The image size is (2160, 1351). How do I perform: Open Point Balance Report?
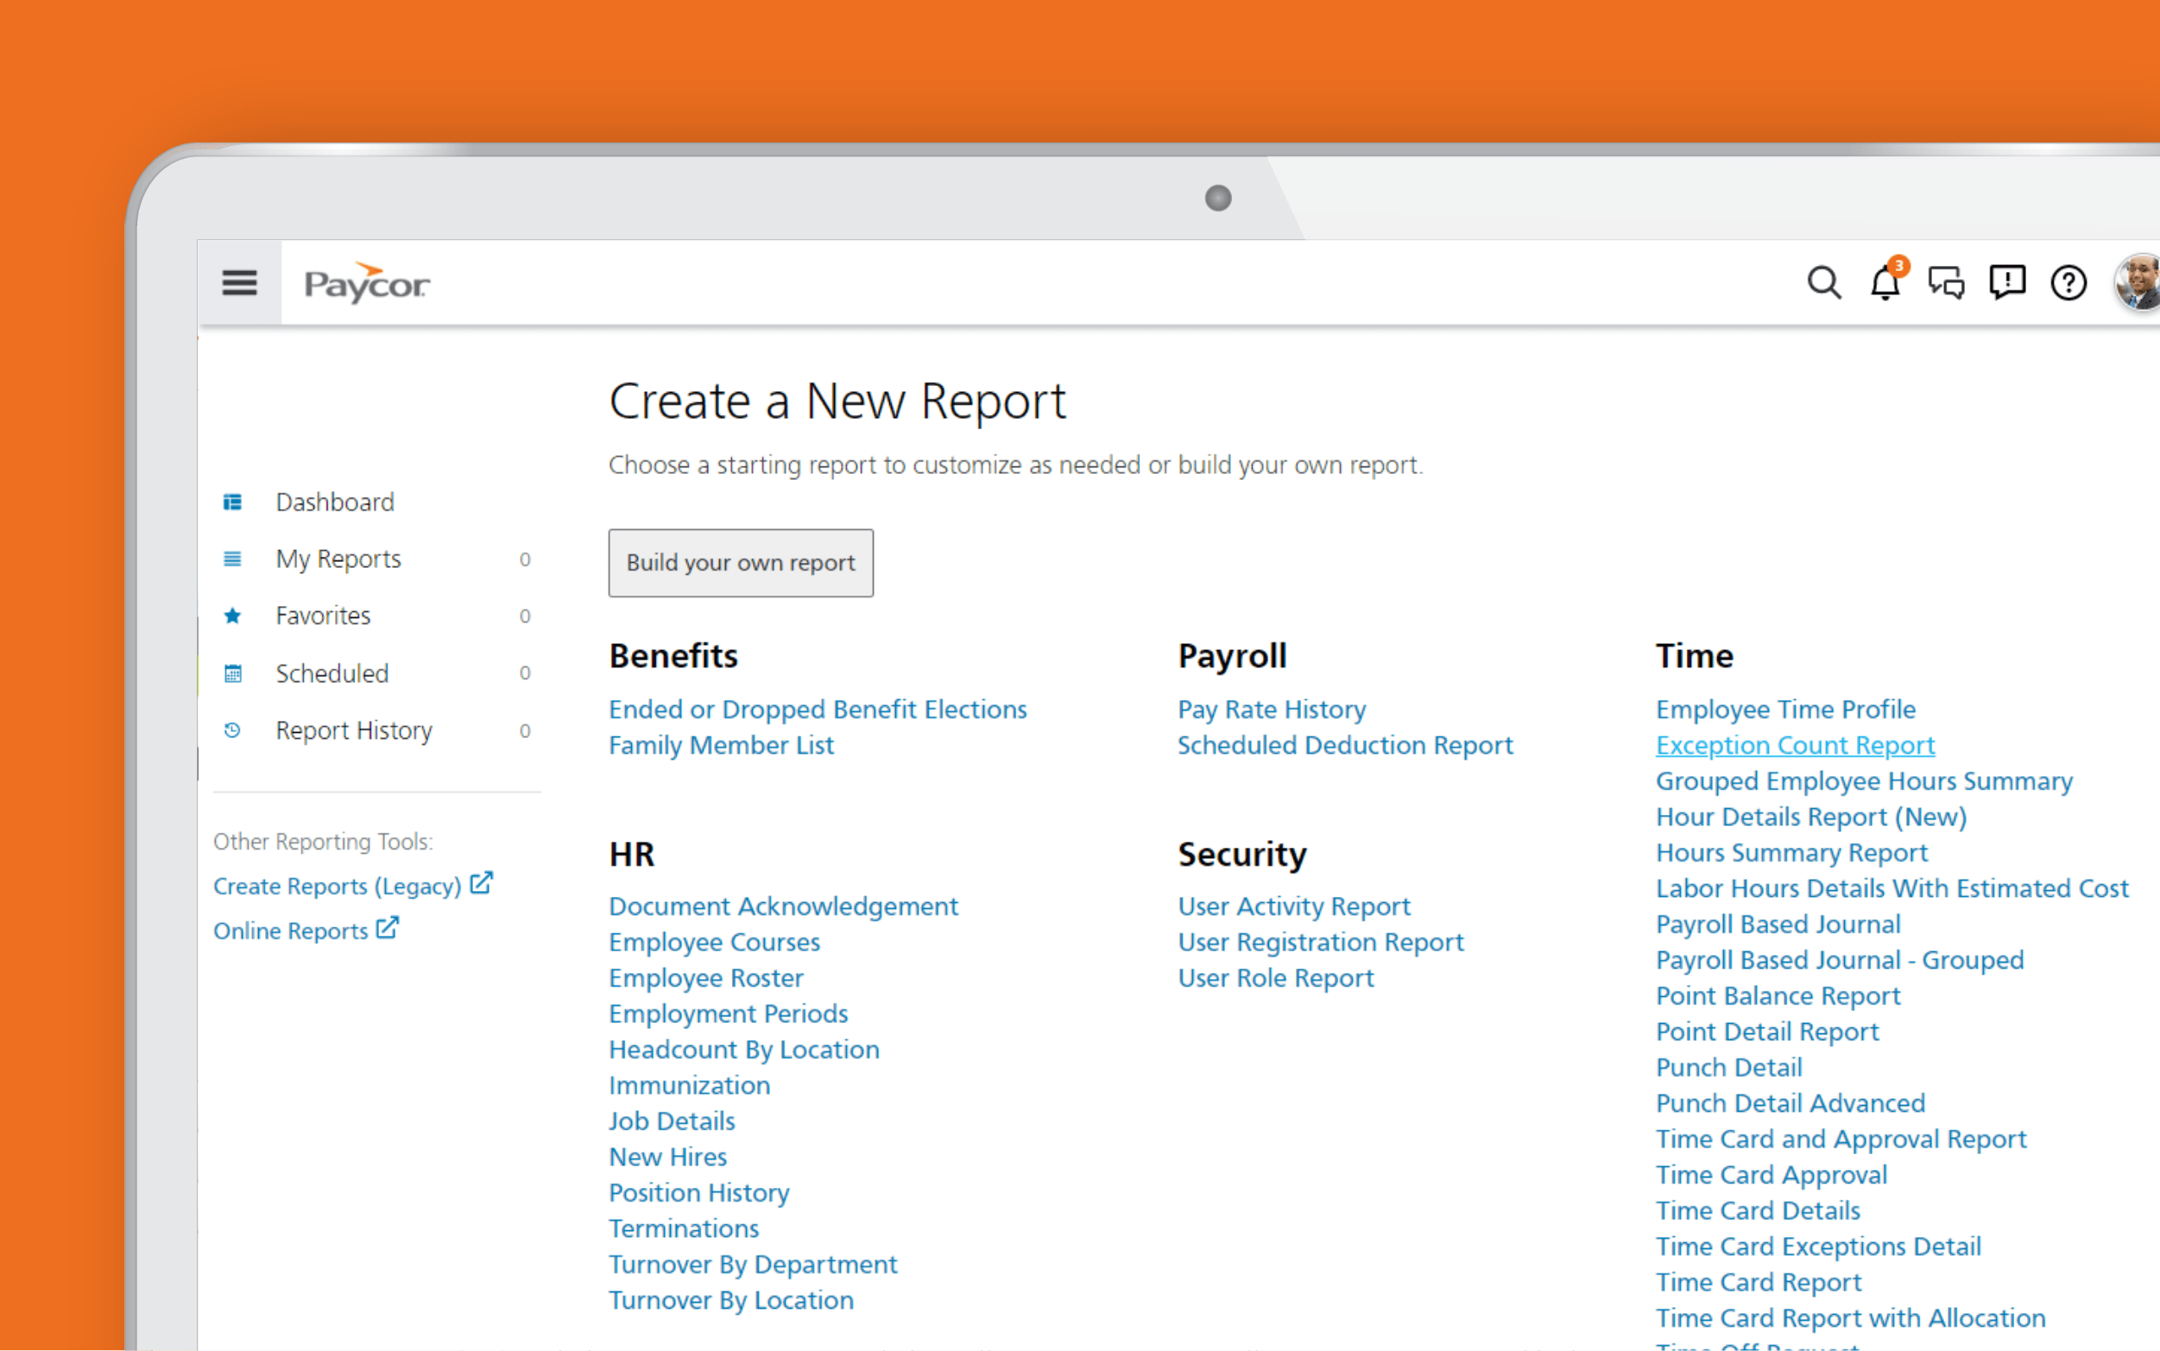[1778, 995]
